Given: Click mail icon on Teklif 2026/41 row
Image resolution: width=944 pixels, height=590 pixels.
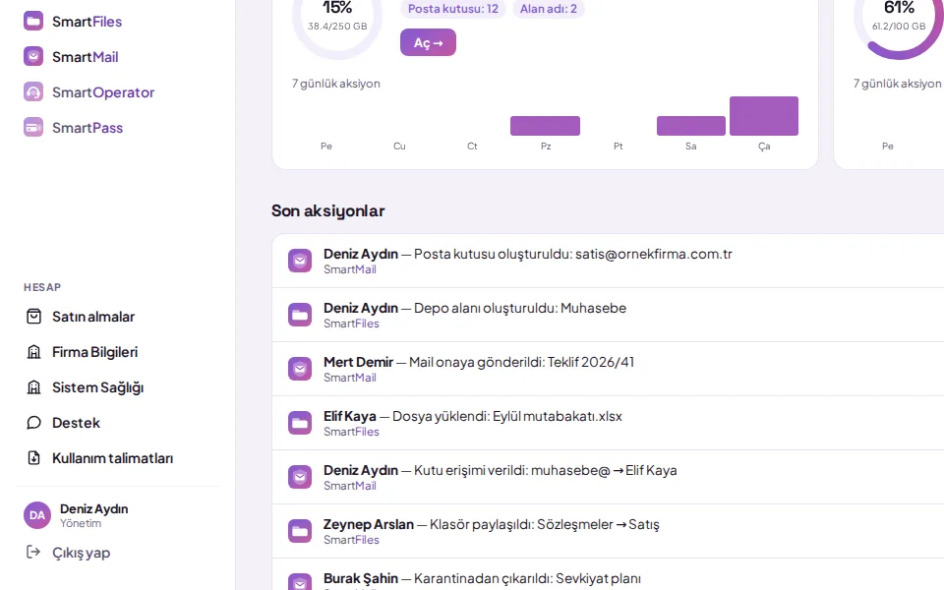Looking at the screenshot, I should tap(300, 369).
